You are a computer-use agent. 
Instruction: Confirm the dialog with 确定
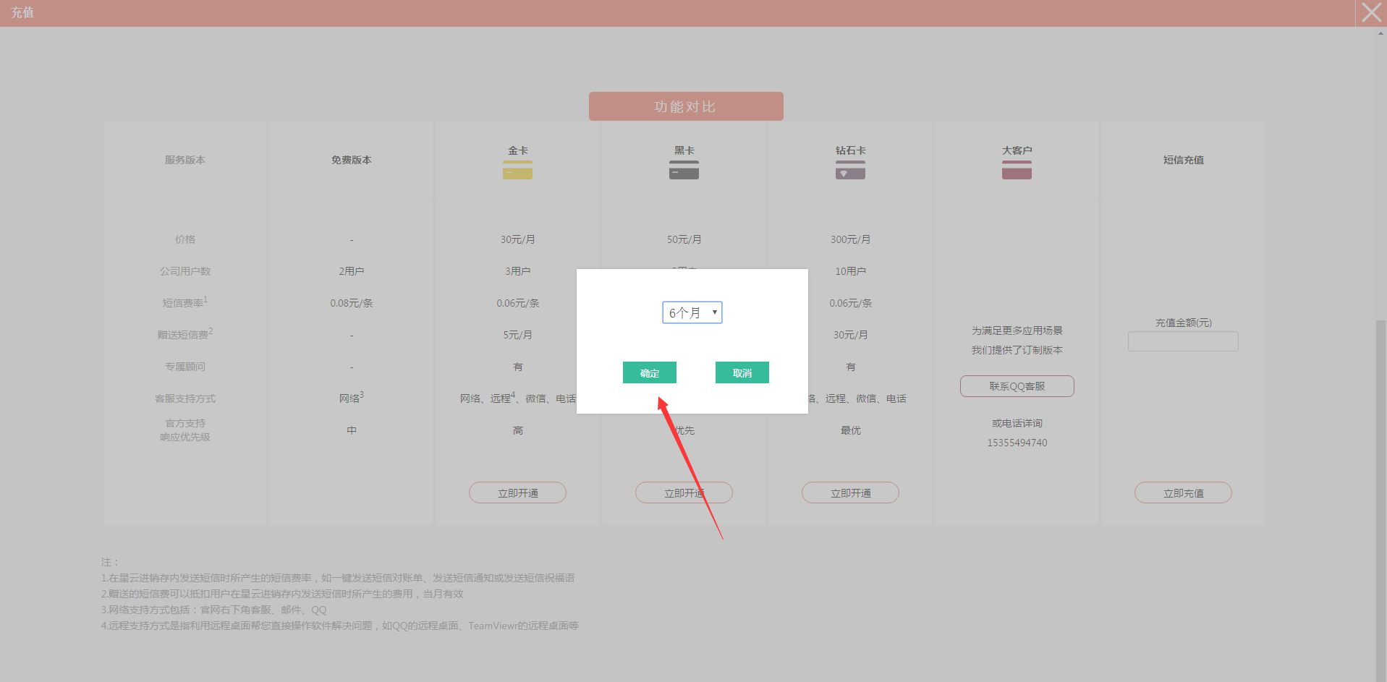649,372
